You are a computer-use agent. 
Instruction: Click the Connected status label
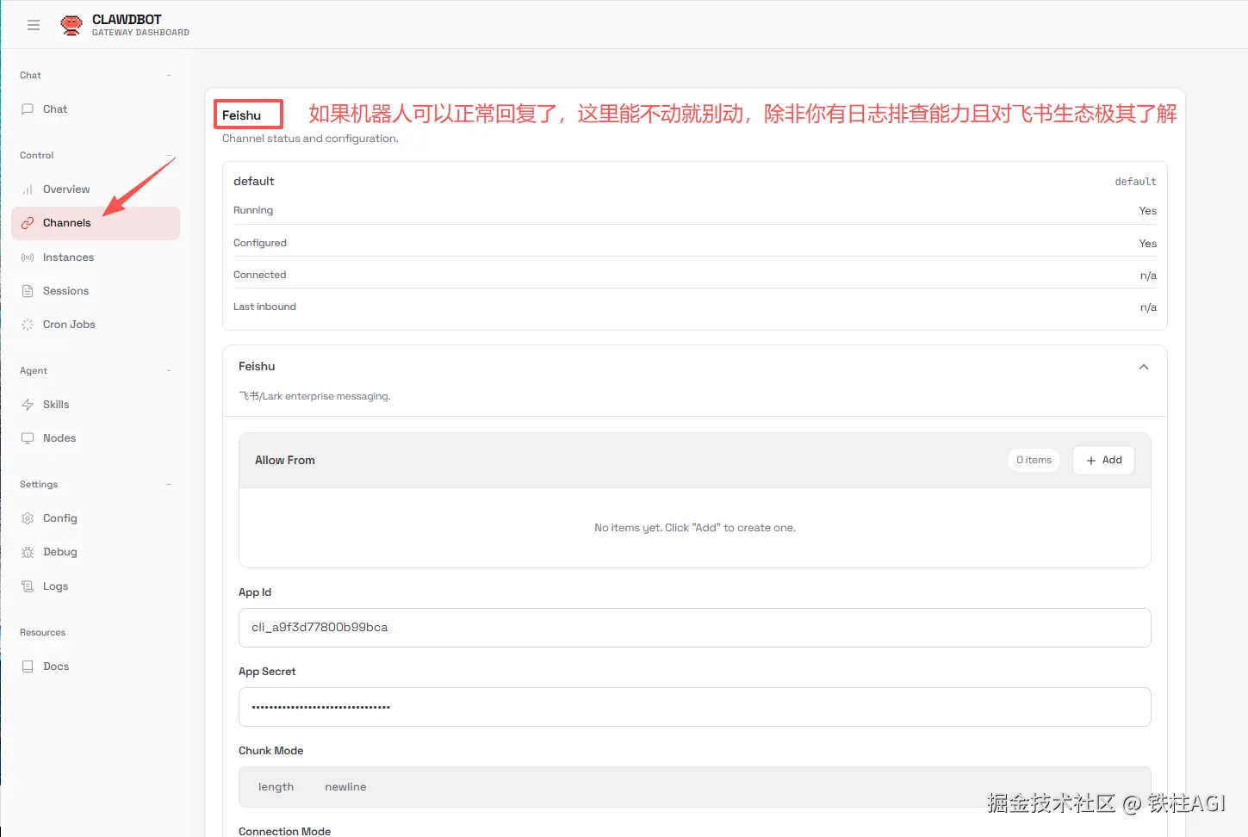259,275
